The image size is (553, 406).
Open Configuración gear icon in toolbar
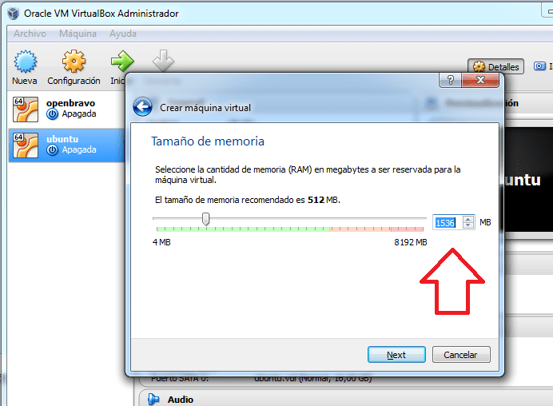pos(74,62)
